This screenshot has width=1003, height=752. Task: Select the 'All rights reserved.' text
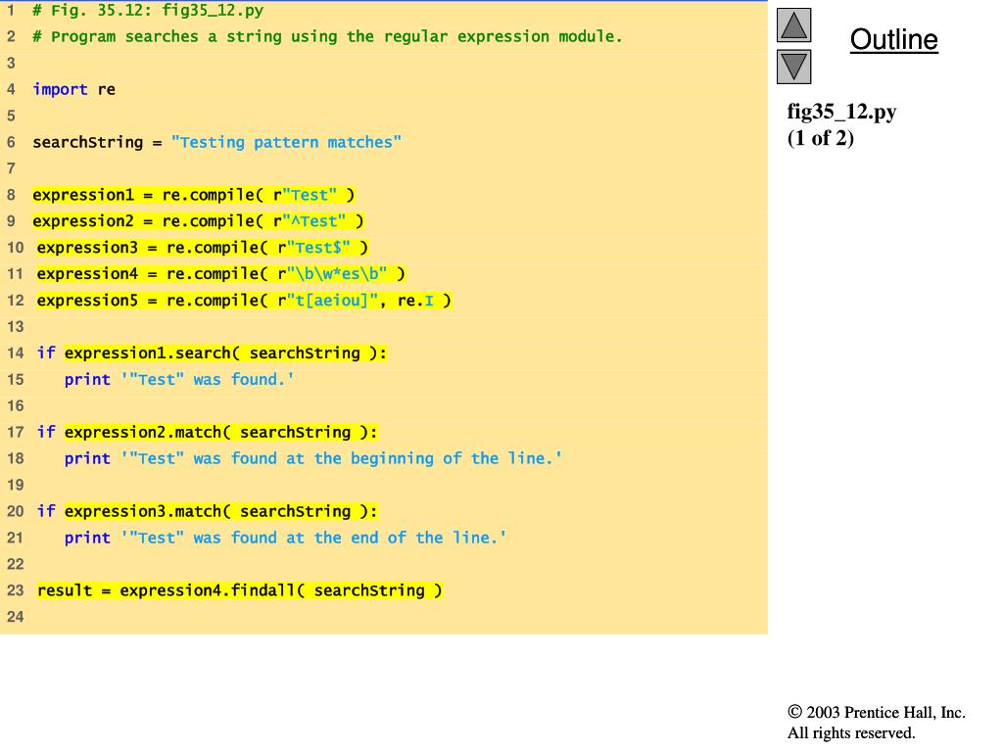[851, 732]
